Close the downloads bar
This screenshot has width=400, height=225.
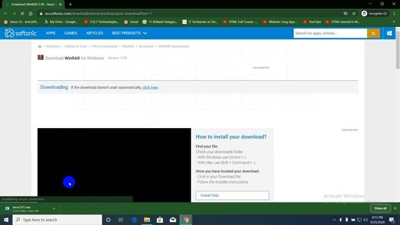[x=396, y=208]
